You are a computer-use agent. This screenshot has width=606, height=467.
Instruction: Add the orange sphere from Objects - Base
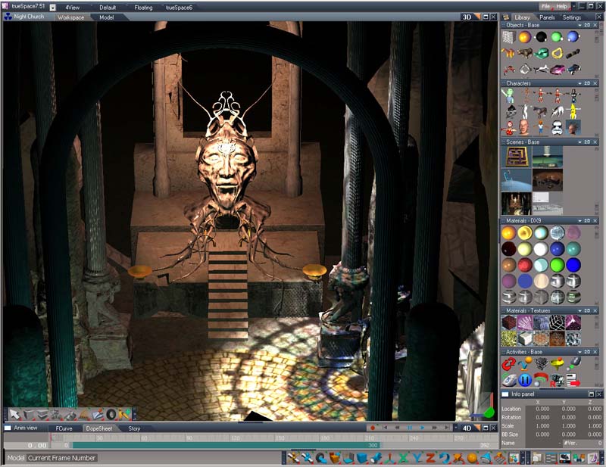525,37
